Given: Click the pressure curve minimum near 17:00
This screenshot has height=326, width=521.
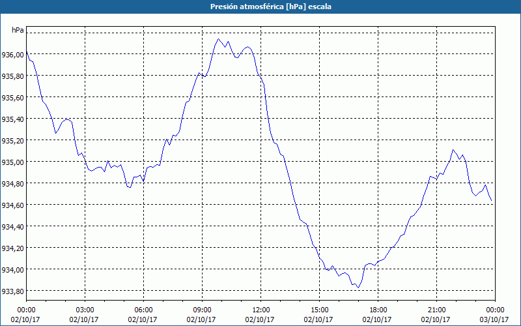Looking at the screenshot, I should (x=358, y=288).
